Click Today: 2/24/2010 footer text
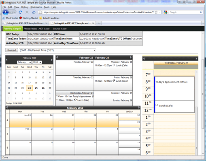The width and height of the screenshot is (206, 161). tap(14, 103)
